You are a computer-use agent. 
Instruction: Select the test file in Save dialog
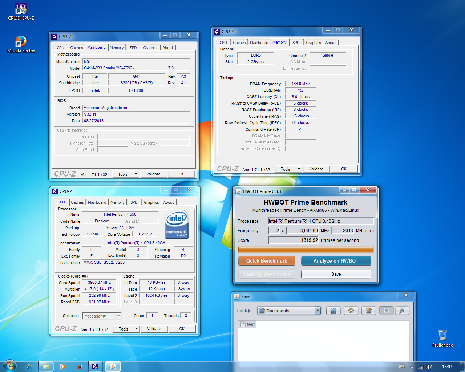click(x=247, y=324)
